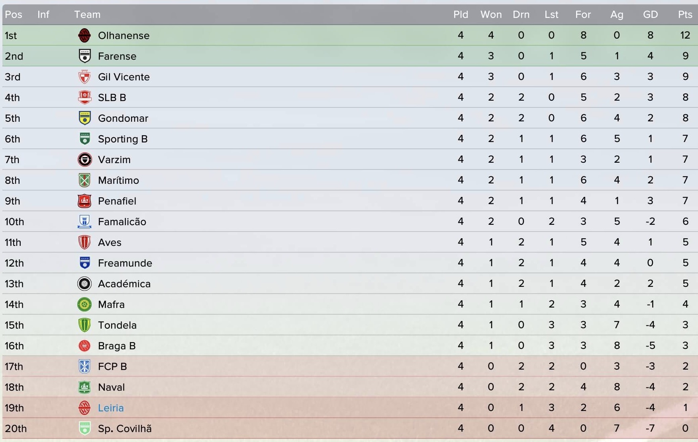Select the 17th place FCP B row
Image resolution: width=698 pixels, height=442 pixels.
pyautogui.click(x=350, y=366)
